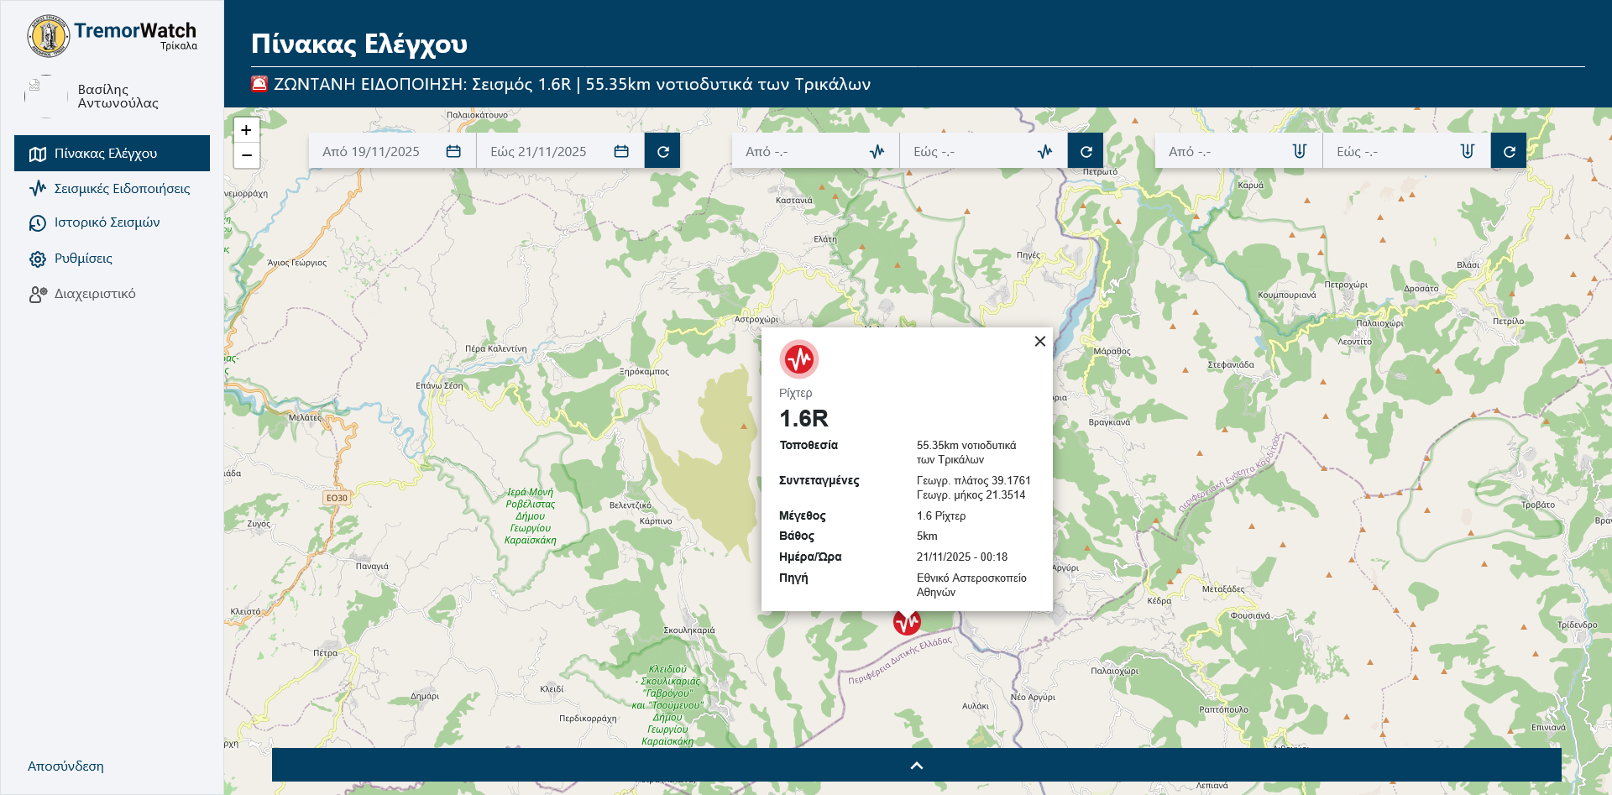Open Ρυθμίσεις settings page
The width and height of the screenshot is (1612, 795).
click(x=83, y=259)
